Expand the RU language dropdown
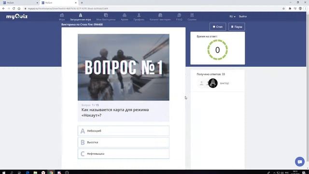 pyautogui.click(x=232, y=16)
